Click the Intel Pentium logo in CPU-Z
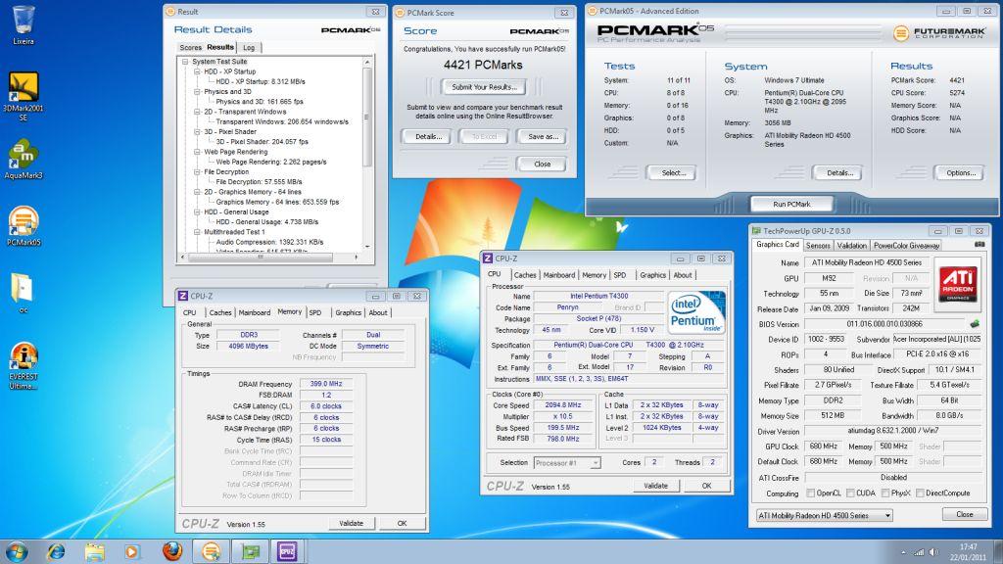The height and width of the screenshot is (564, 1003). 696,311
